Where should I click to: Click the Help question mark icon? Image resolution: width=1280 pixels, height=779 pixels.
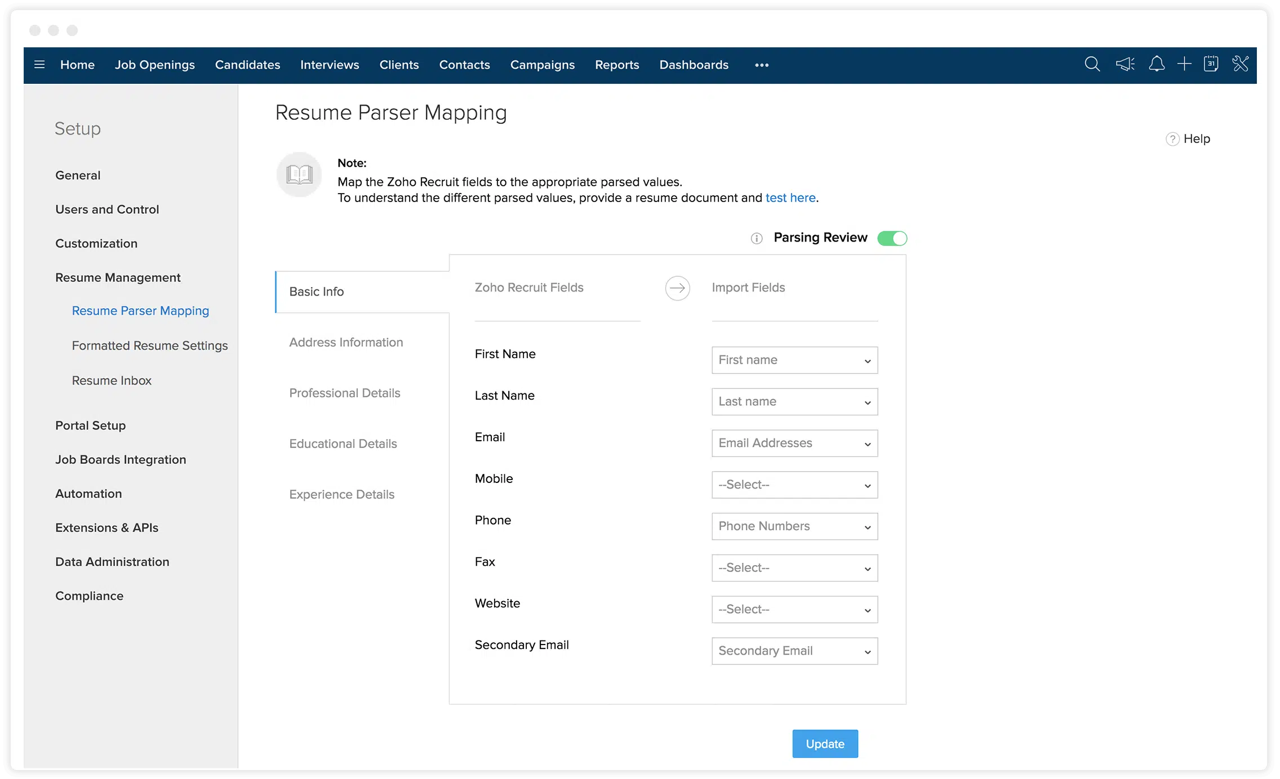(1172, 139)
